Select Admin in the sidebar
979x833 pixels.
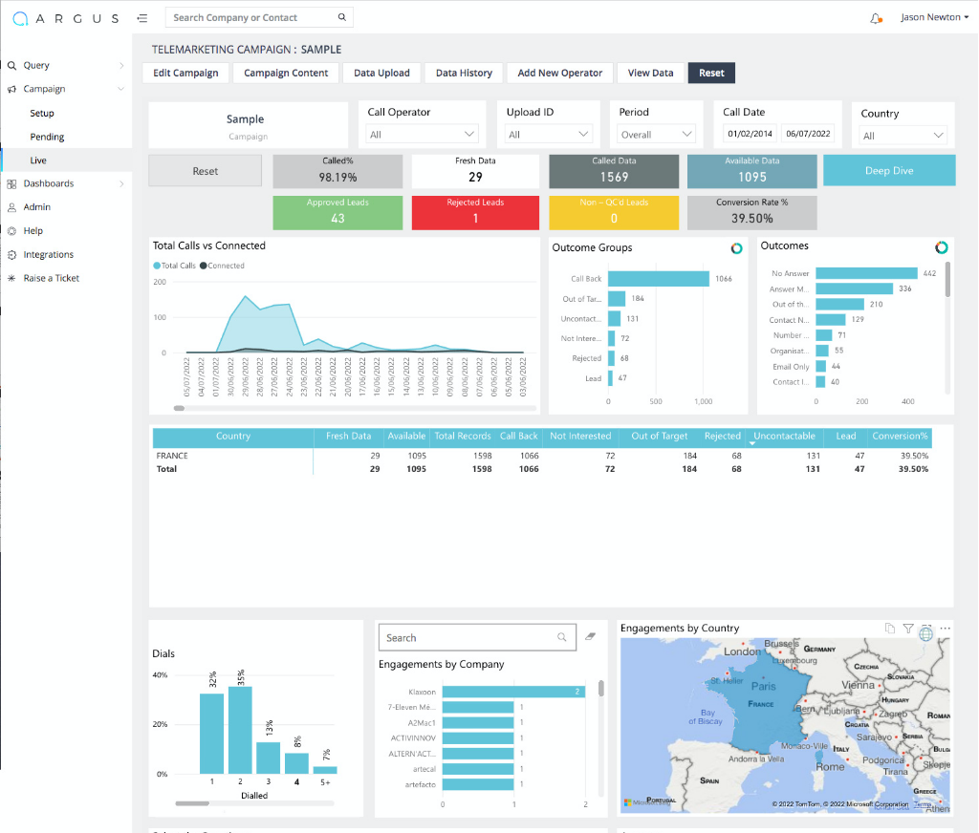[37, 207]
